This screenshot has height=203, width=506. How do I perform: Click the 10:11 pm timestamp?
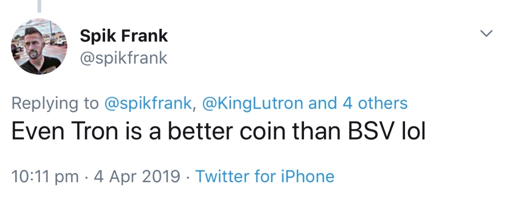(44, 176)
